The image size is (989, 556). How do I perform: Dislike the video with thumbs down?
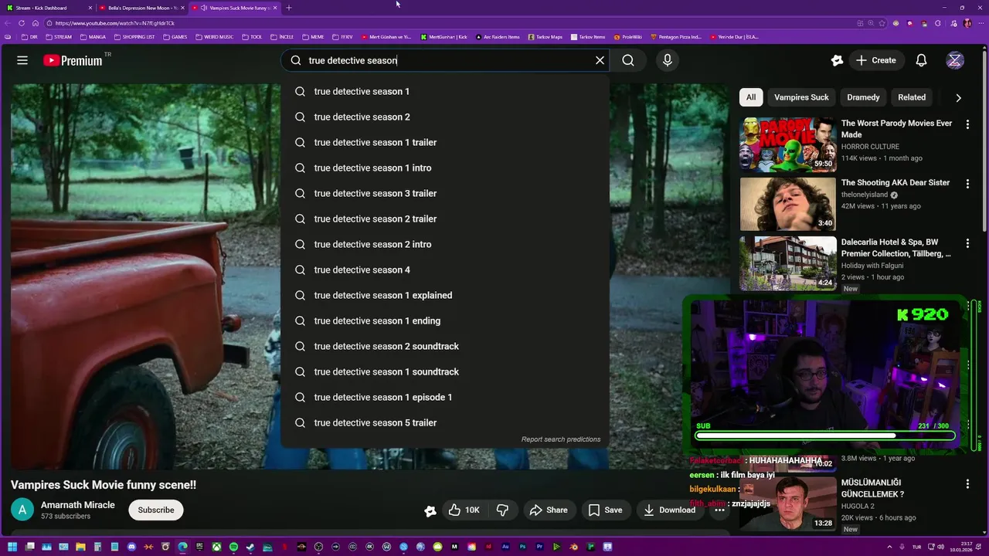(503, 510)
